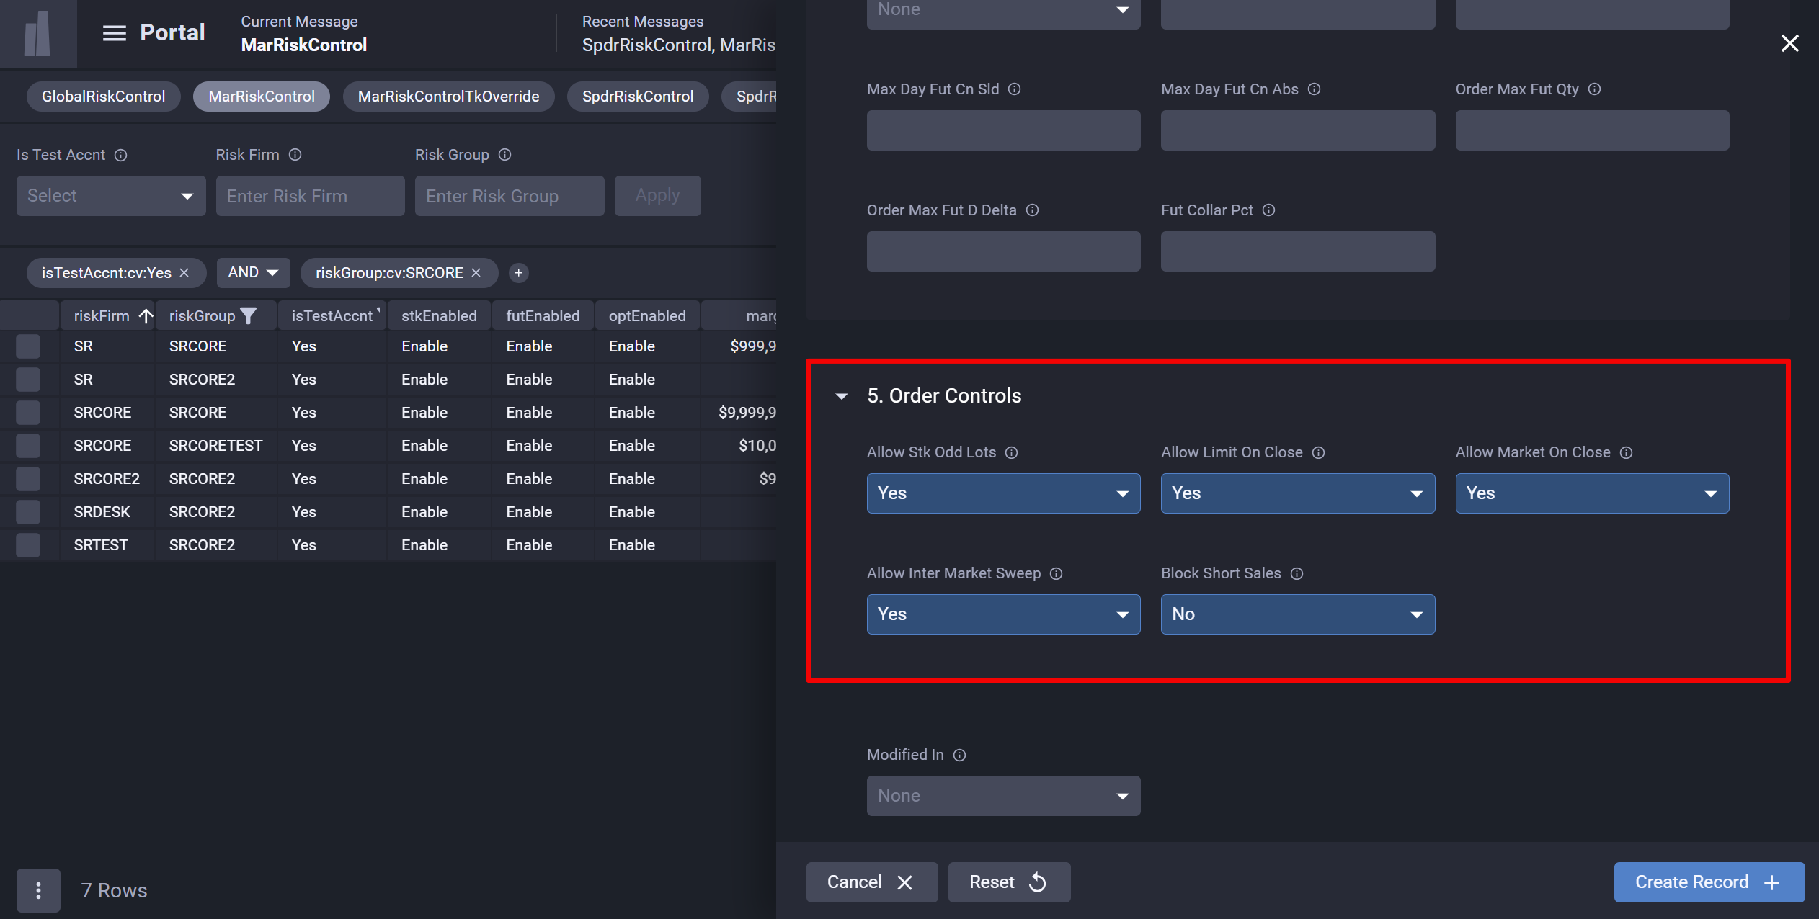The image size is (1819, 919).
Task: Click the Reset button
Action: click(x=1008, y=882)
